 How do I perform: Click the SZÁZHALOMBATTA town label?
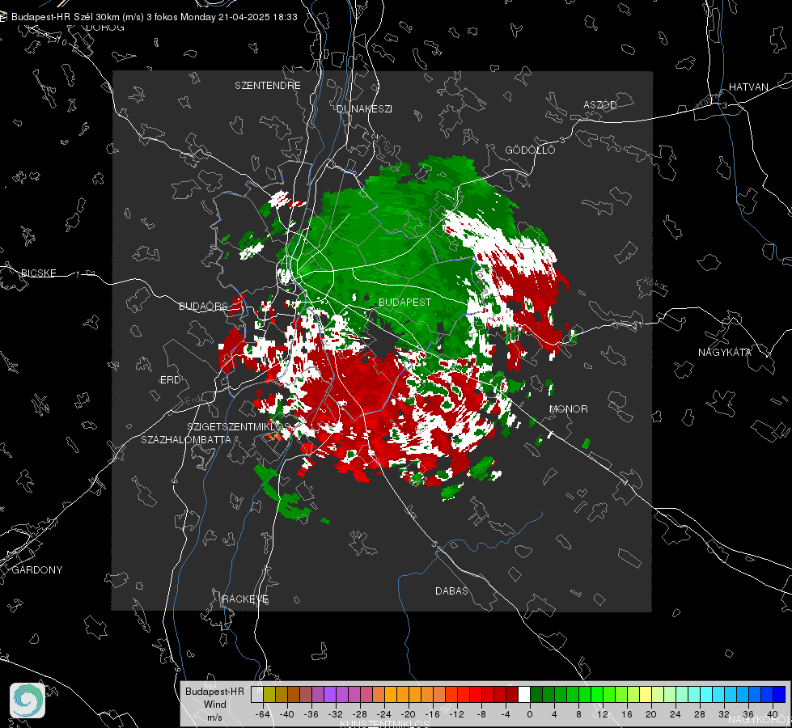point(186,440)
